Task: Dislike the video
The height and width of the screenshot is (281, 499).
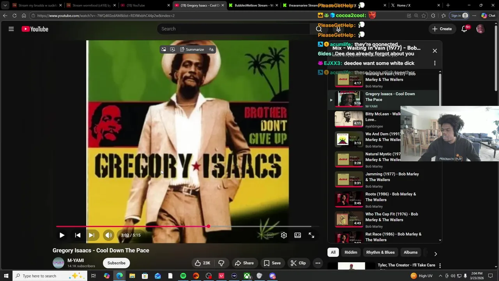Action: [x=221, y=263]
